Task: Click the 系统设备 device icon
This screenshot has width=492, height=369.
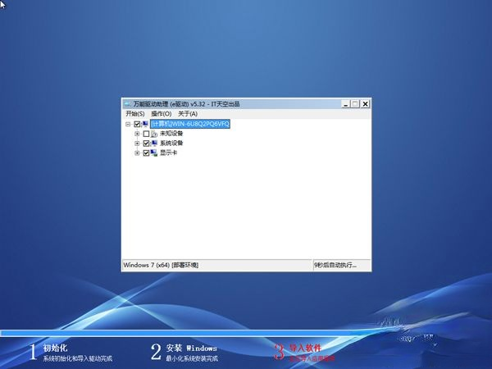Action: pos(154,143)
